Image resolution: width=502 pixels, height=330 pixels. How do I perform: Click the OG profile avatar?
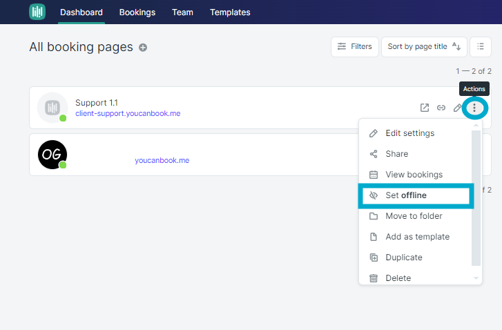click(52, 155)
